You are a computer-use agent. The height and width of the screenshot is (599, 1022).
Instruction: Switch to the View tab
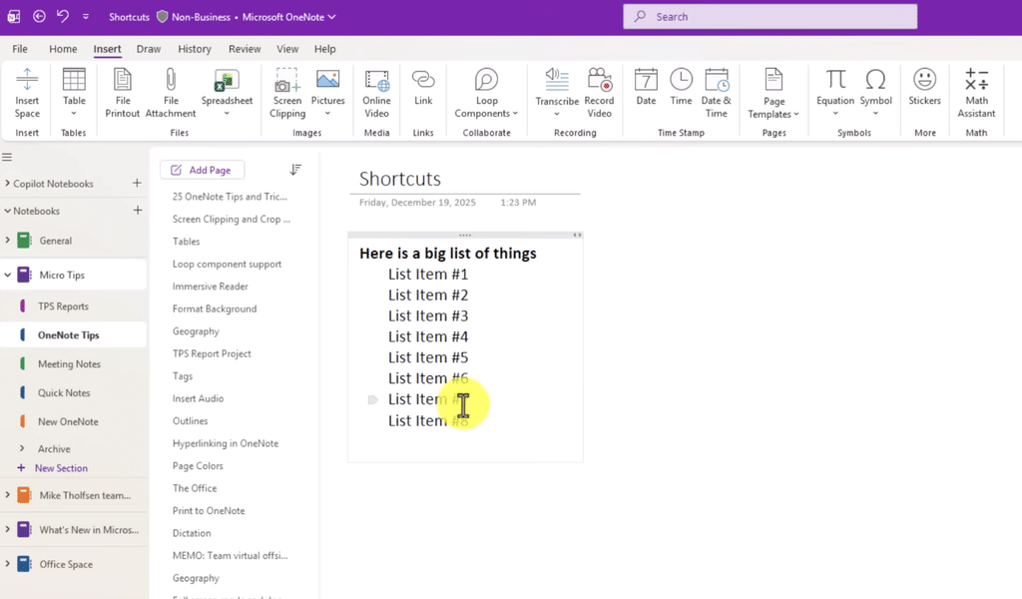pos(287,49)
